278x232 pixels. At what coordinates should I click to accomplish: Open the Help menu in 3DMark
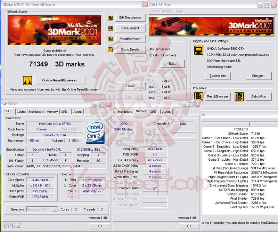[x=179, y=11]
